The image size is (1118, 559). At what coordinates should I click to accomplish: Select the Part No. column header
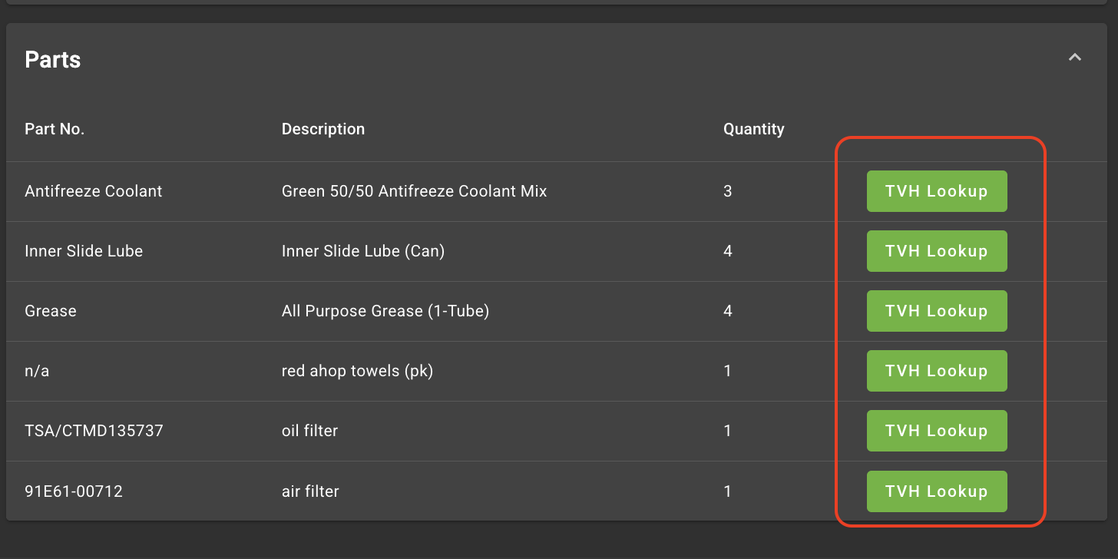coord(55,128)
